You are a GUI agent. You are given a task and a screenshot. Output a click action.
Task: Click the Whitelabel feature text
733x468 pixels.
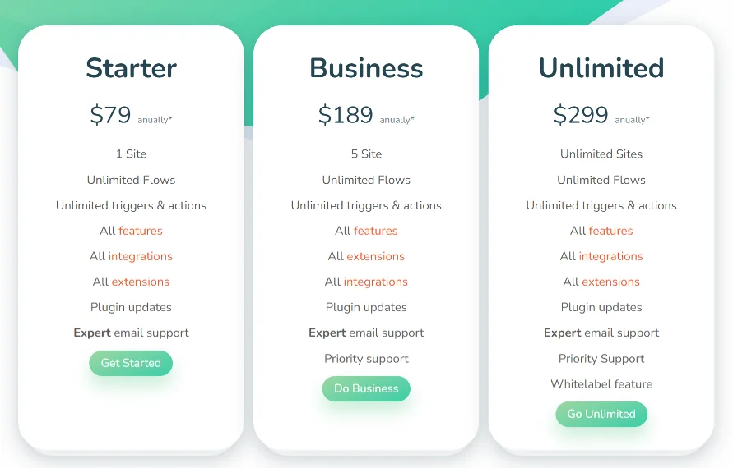[601, 384]
